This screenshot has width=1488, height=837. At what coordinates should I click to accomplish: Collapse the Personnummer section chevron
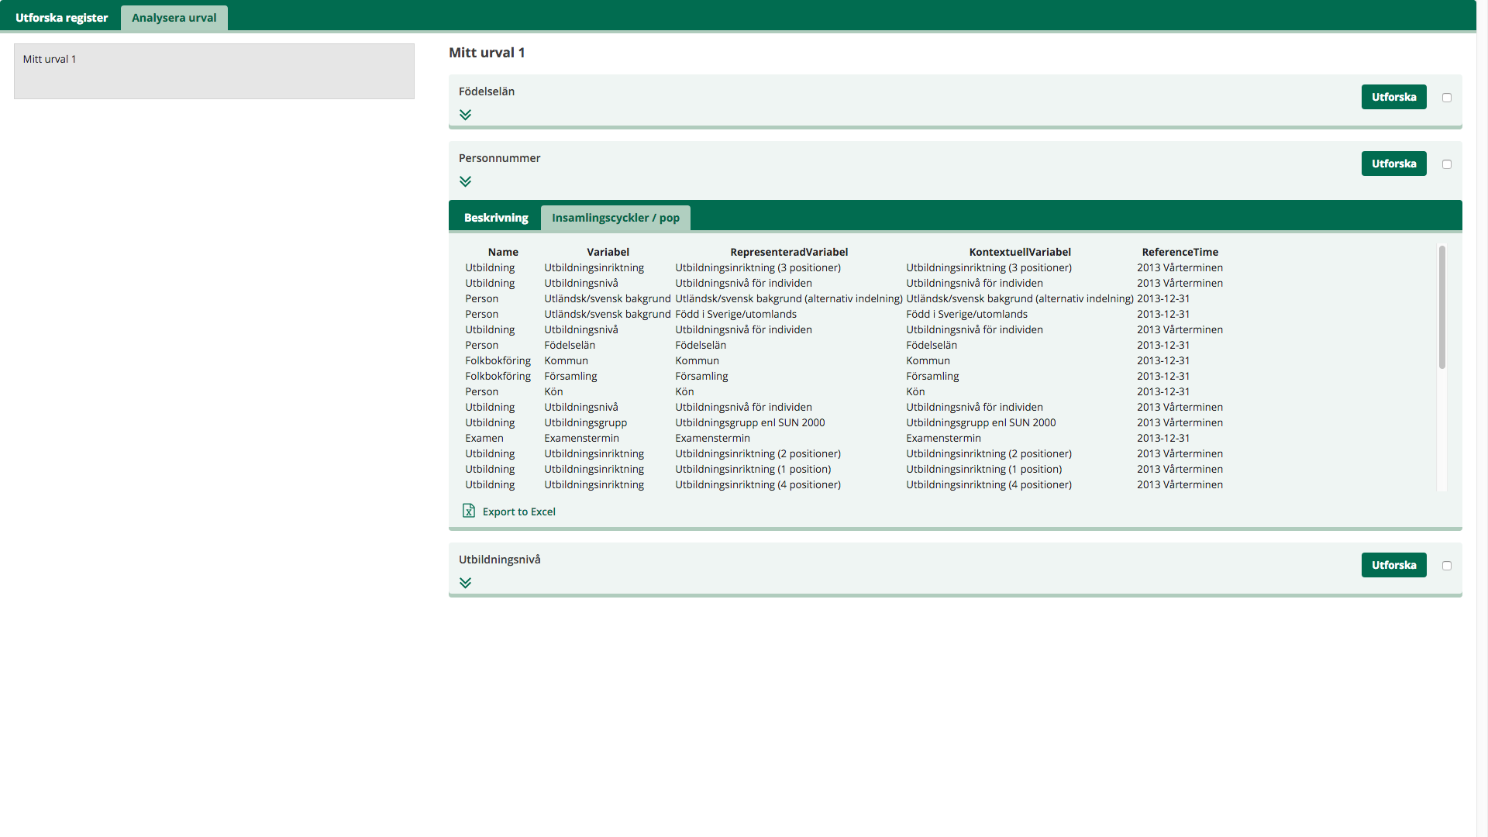pyautogui.click(x=465, y=181)
